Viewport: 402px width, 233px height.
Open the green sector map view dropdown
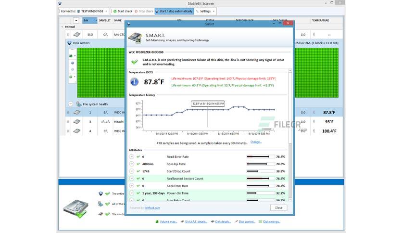click(x=72, y=56)
